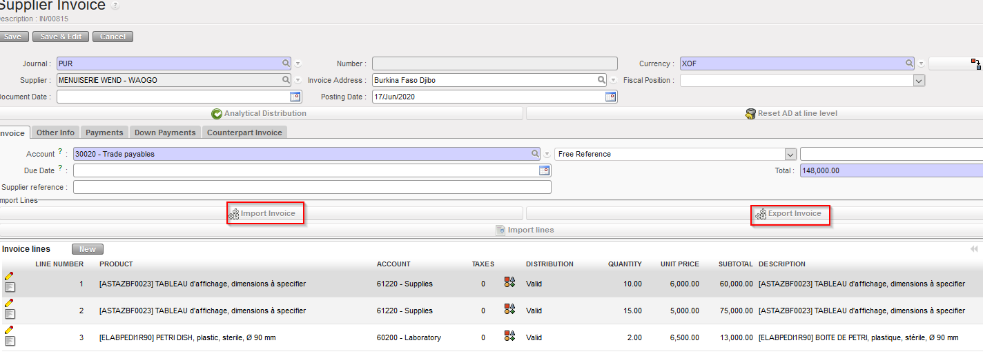Open the notes icon on line 2

coord(10,314)
